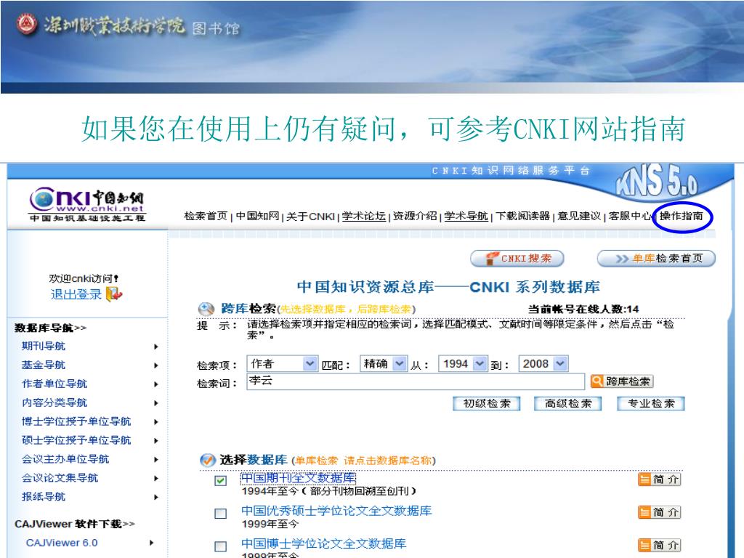Open 资源介绍 in top navigation
The width and height of the screenshot is (744, 558).
pos(414,217)
